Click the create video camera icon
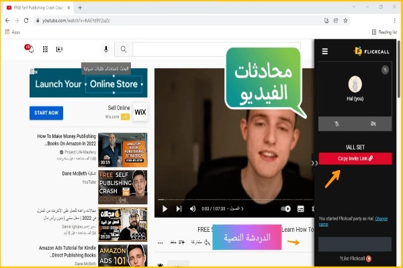This screenshot has height=268, width=403. pyautogui.click(x=59, y=49)
